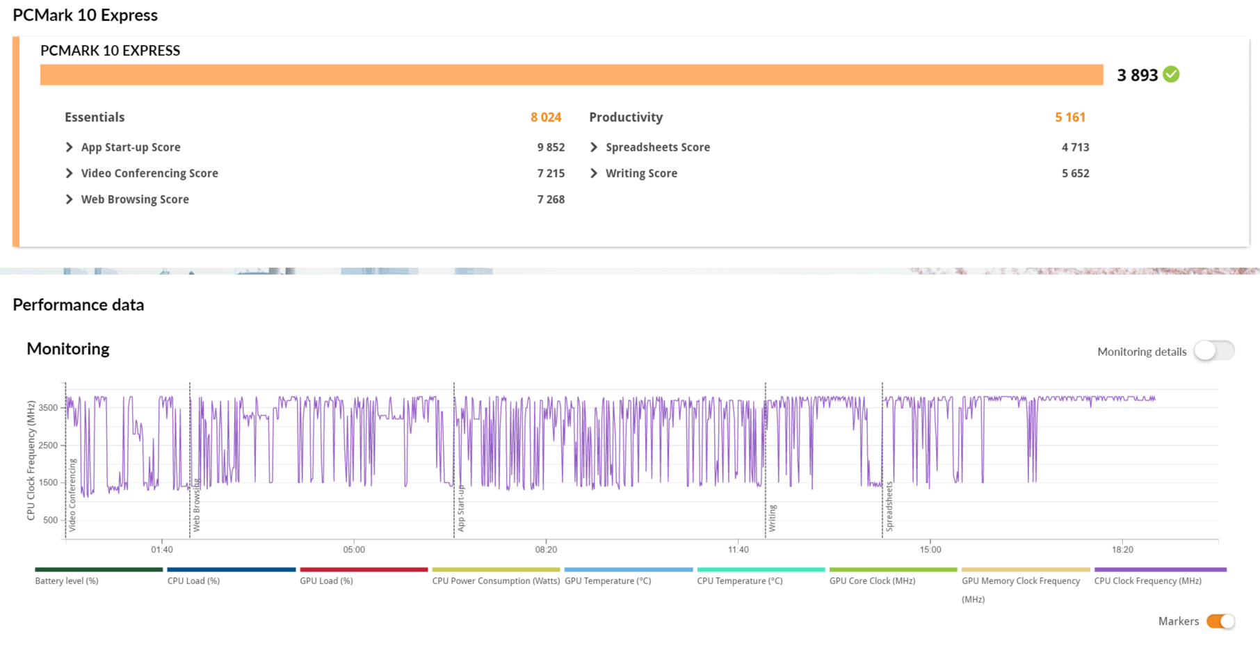This screenshot has width=1260, height=645.
Task: Turn off the Markers switch
Action: 1220,621
